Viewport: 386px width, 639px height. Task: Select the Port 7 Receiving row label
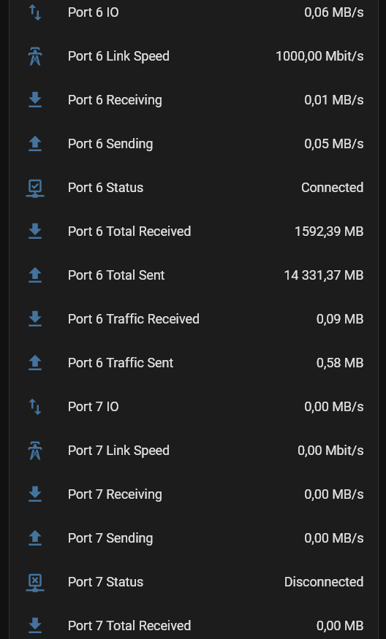tap(115, 494)
